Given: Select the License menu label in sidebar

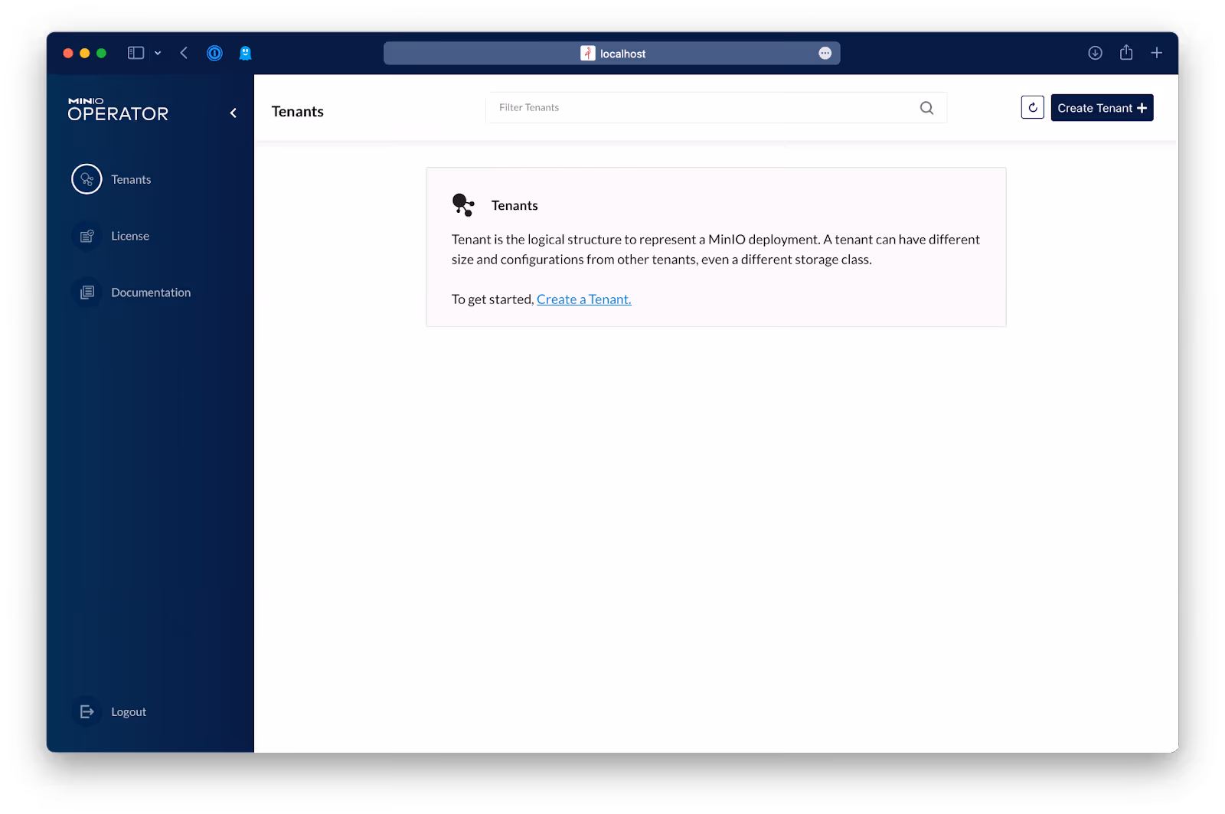Looking at the screenshot, I should click(x=130, y=236).
